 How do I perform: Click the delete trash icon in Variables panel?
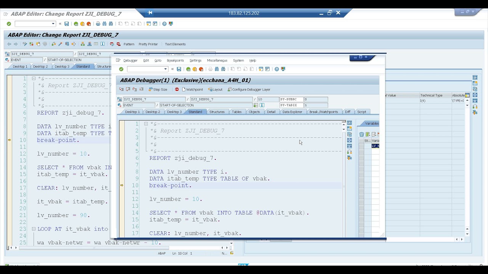click(x=361, y=134)
